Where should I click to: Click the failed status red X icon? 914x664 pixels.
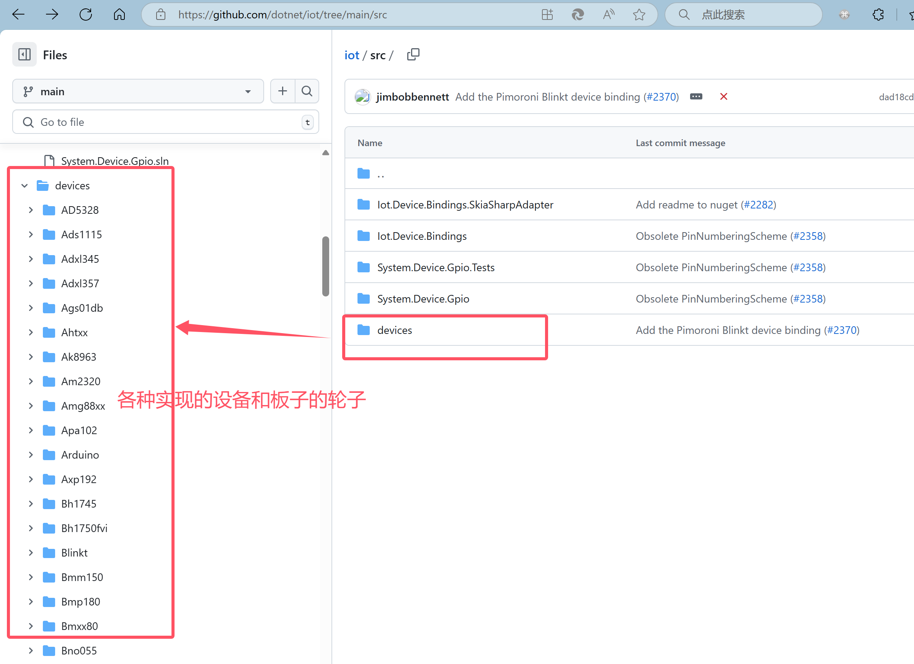pos(723,97)
